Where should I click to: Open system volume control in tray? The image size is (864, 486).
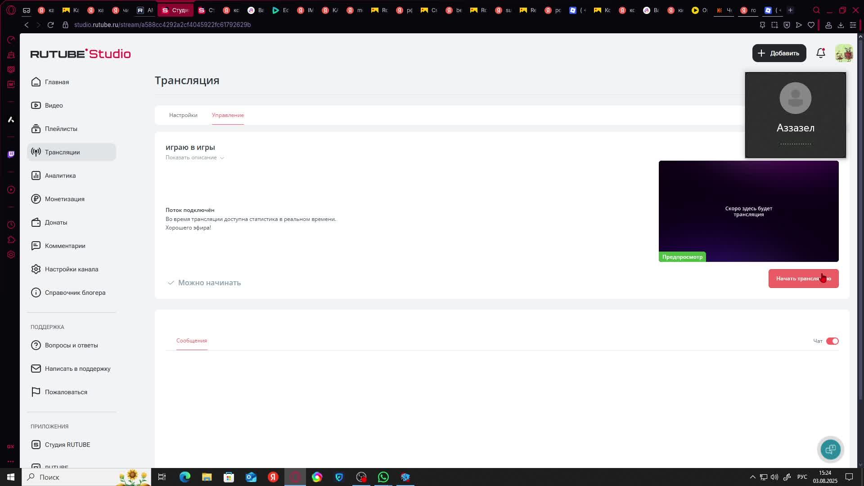(774, 477)
